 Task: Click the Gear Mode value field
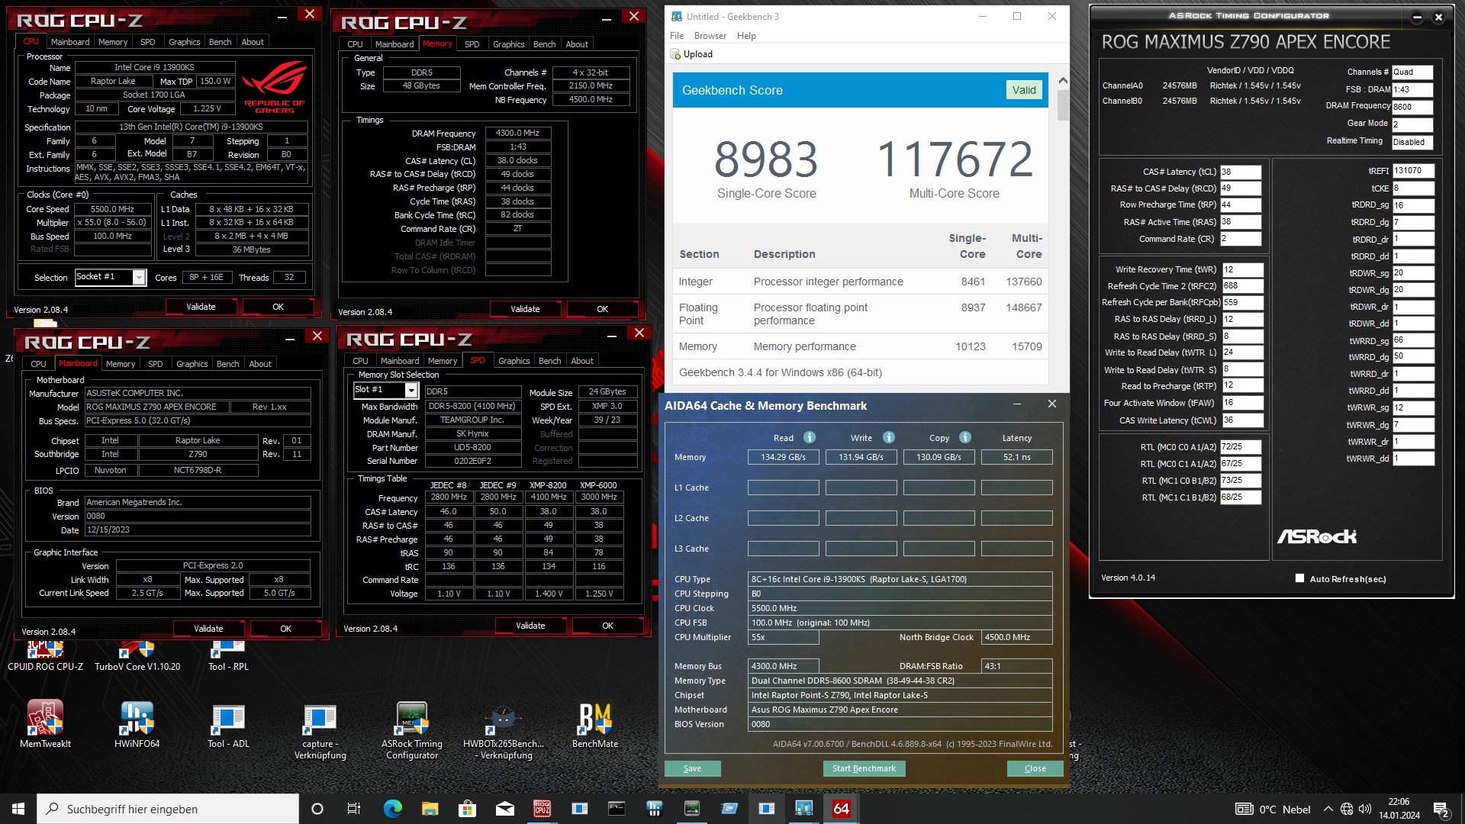(x=1412, y=124)
